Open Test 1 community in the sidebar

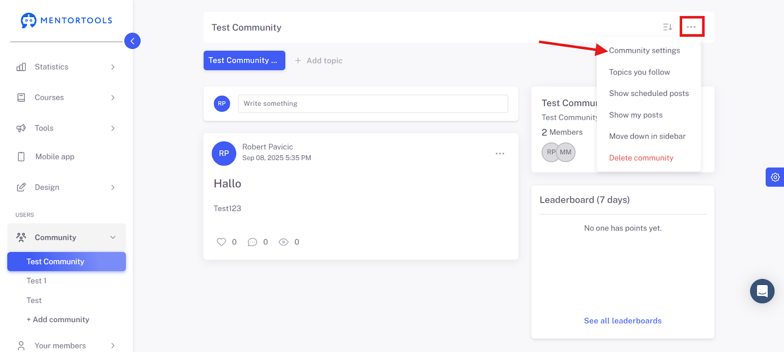click(x=37, y=281)
